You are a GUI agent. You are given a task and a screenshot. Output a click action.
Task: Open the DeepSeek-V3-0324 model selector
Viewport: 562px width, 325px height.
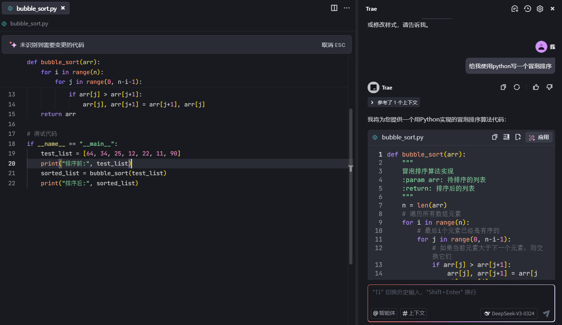point(509,313)
